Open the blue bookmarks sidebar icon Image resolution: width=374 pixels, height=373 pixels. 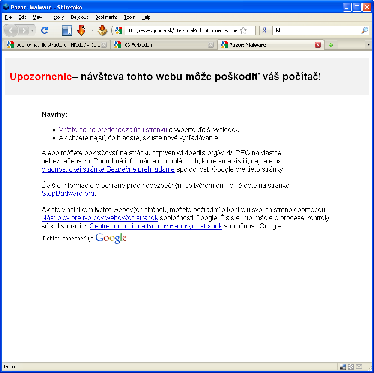(x=67, y=30)
